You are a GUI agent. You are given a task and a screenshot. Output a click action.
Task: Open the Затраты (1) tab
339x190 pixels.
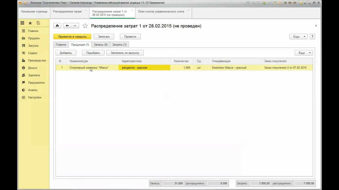pyautogui.click(x=119, y=45)
